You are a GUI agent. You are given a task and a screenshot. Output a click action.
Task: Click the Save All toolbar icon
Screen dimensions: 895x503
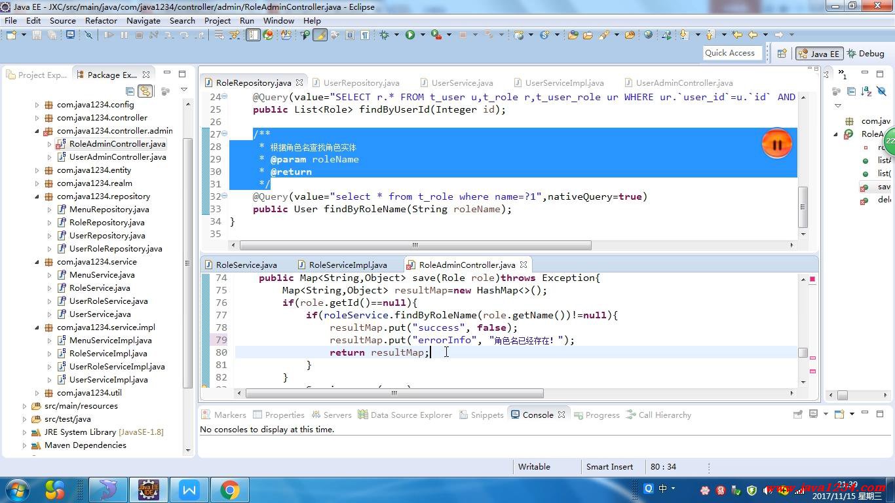(52, 35)
